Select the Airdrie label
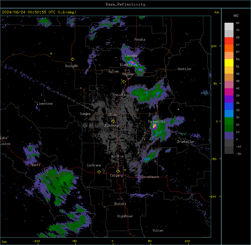 tap(118, 156)
